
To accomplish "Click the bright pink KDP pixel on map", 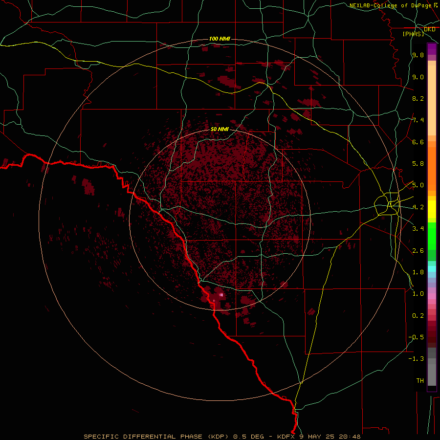I will tap(221, 295).
